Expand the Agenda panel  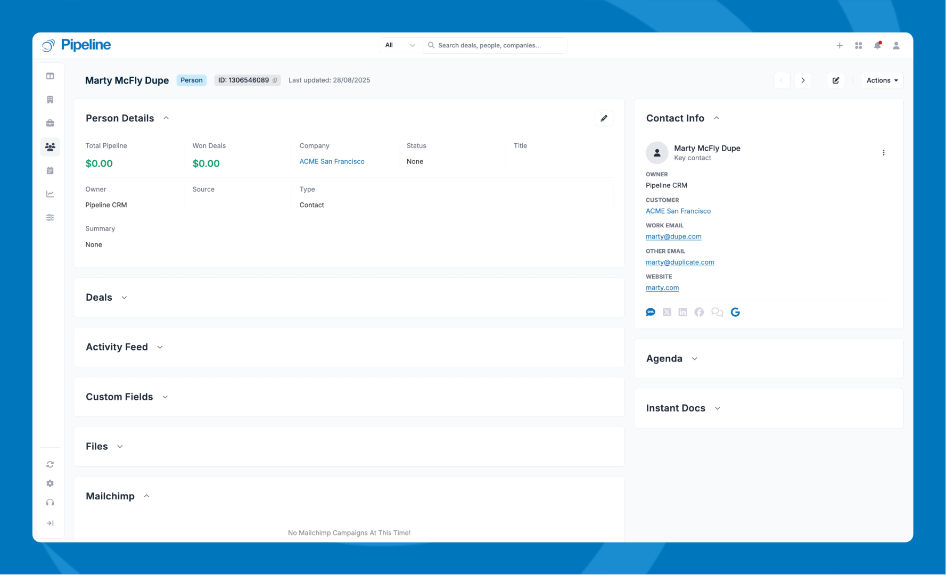tap(695, 359)
